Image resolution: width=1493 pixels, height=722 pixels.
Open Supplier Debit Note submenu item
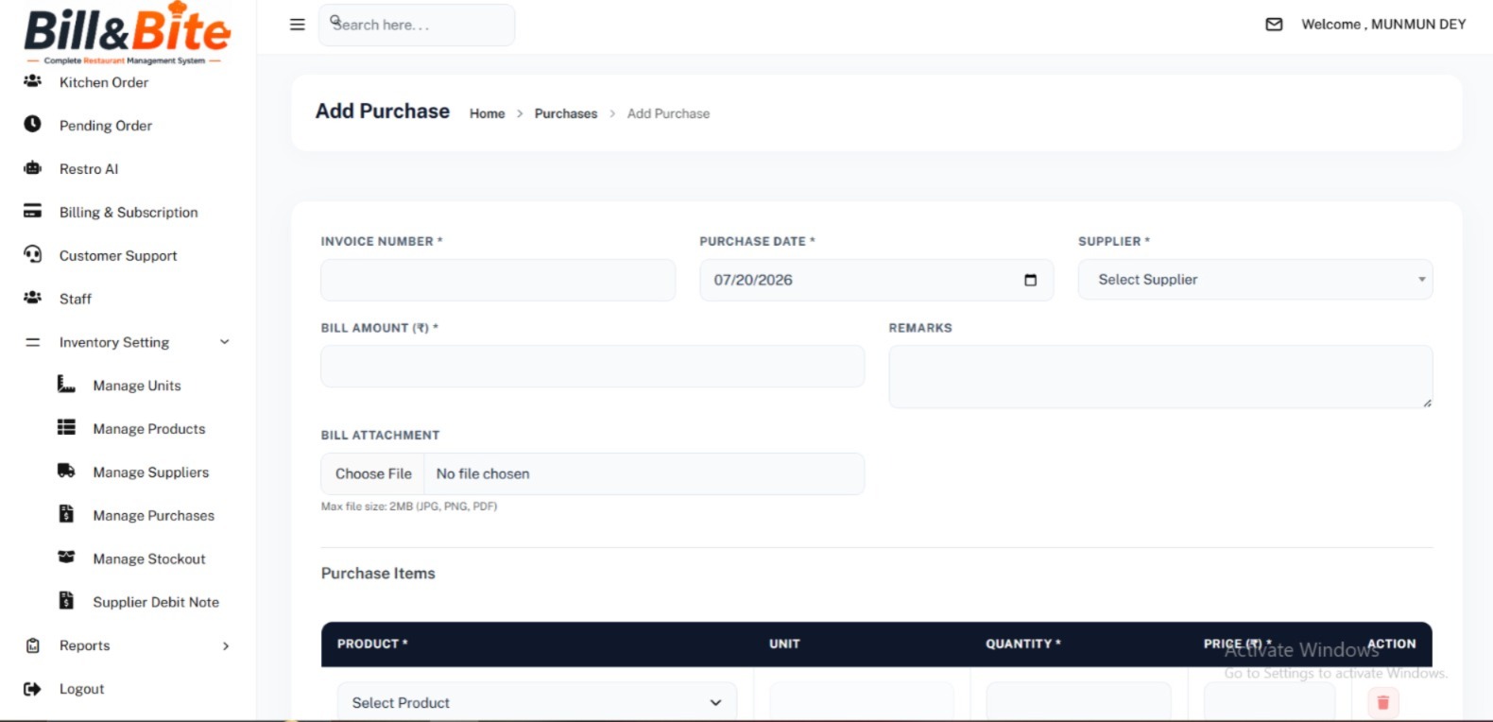(x=156, y=602)
